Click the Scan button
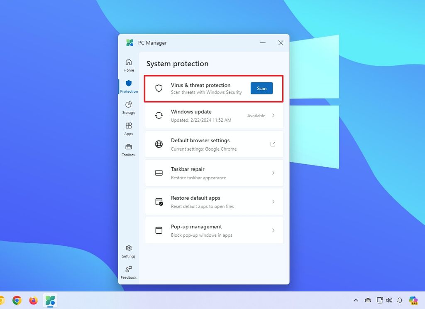Viewport: 425px width, 309px height. click(x=261, y=88)
